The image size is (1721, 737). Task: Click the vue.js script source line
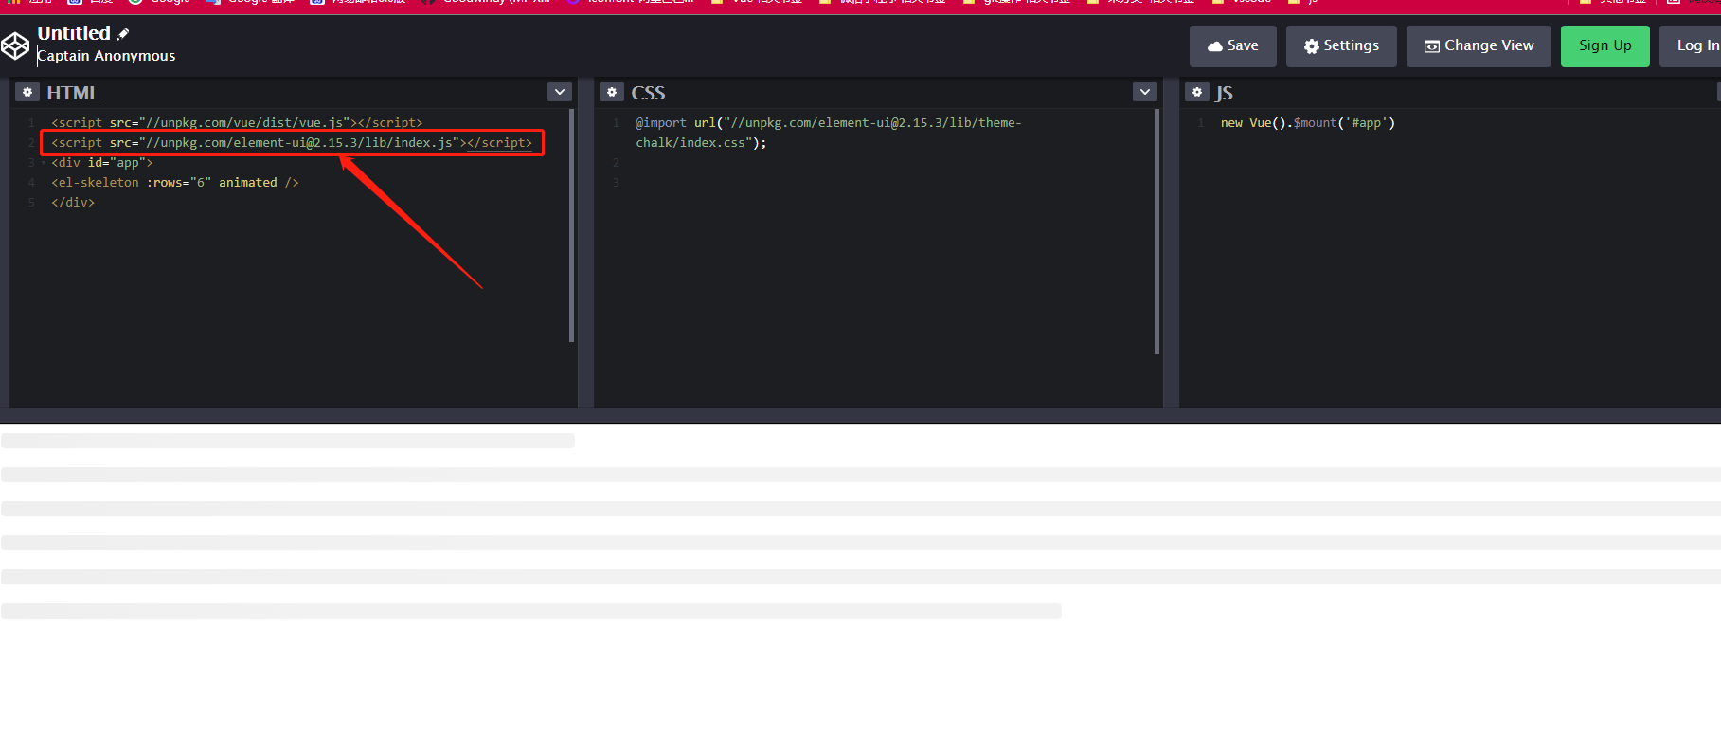click(x=237, y=123)
